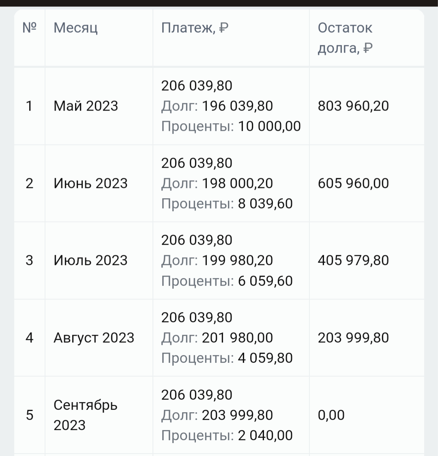438x456 pixels.
Task: Click the "Месяц" column header
Action: click(x=76, y=28)
